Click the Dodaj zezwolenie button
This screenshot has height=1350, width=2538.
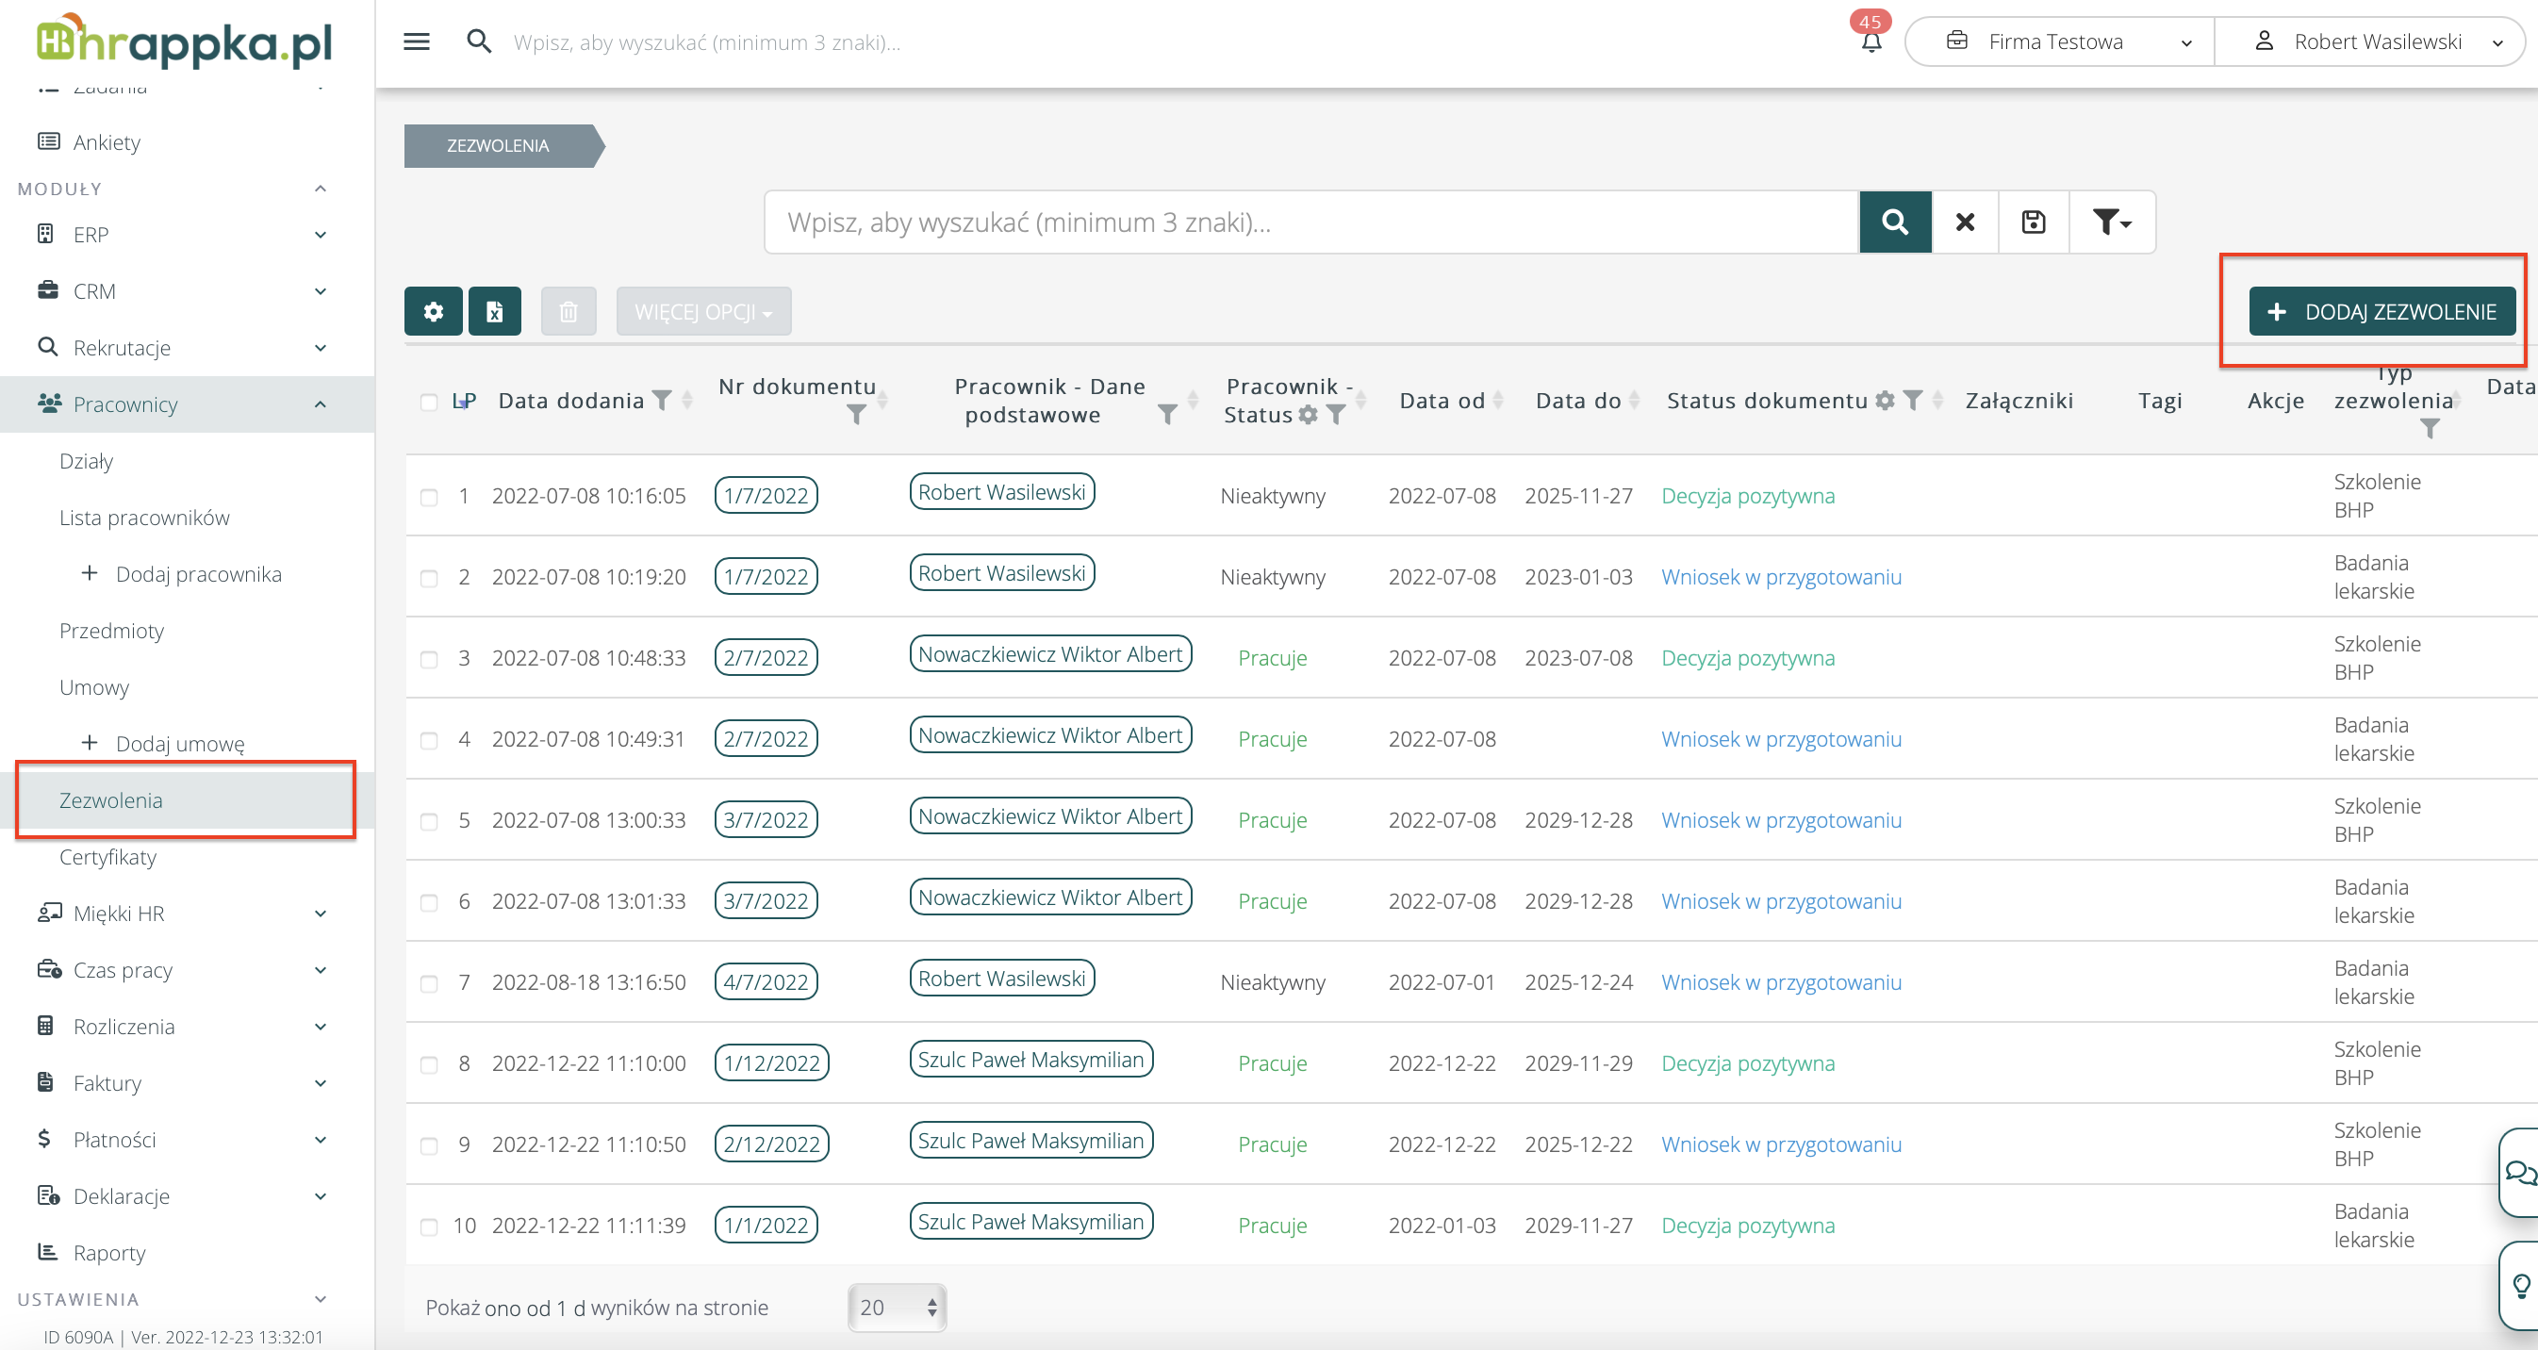click(x=2381, y=311)
